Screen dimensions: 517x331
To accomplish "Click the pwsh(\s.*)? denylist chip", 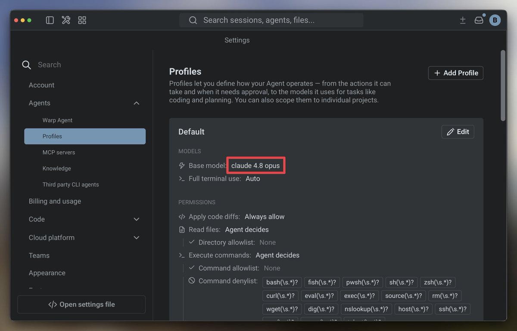I will (x=363, y=282).
